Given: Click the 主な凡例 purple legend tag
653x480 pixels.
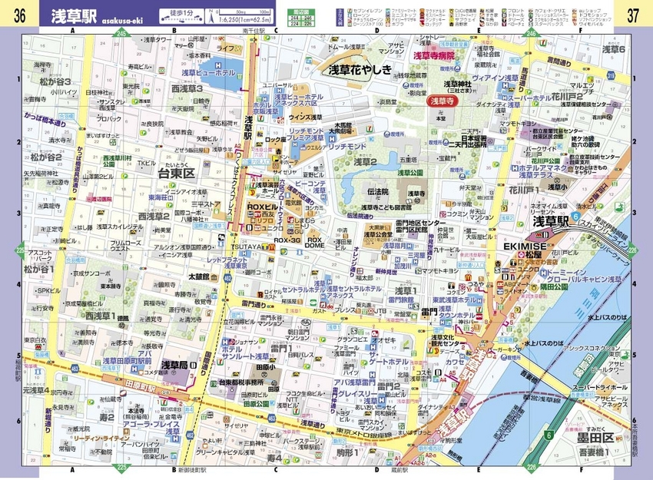Looking at the screenshot, I should (x=338, y=17).
